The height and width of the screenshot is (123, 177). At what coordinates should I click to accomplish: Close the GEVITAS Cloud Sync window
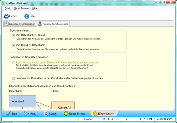[171, 2]
